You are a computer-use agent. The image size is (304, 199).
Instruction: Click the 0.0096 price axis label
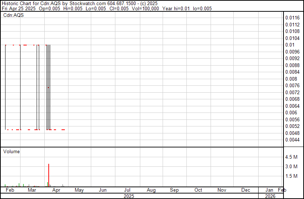292,52
